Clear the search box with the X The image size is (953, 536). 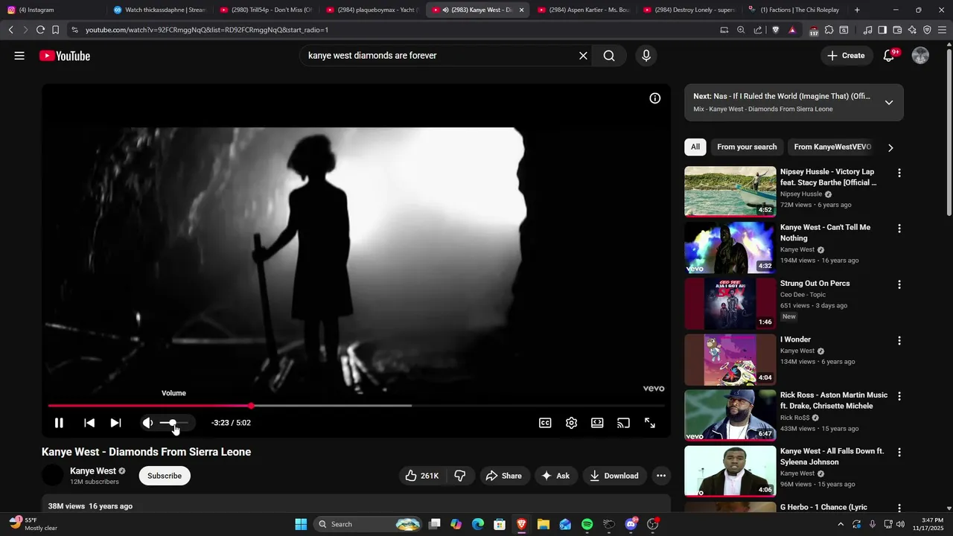pyautogui.click(x=583, y=56)
